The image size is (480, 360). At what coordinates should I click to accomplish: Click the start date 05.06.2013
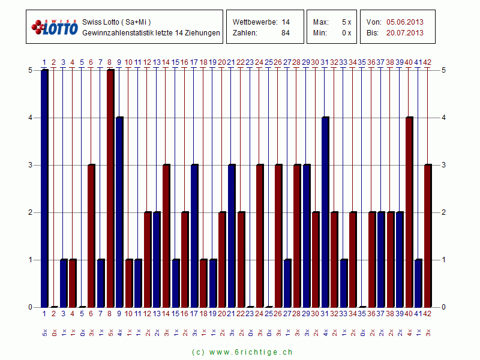(404, 22)
